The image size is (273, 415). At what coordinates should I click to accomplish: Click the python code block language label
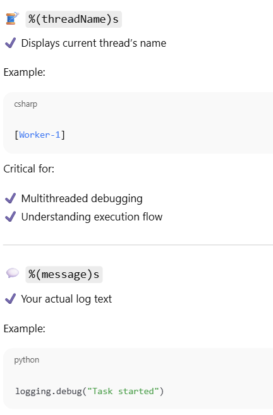coord(27,360)
